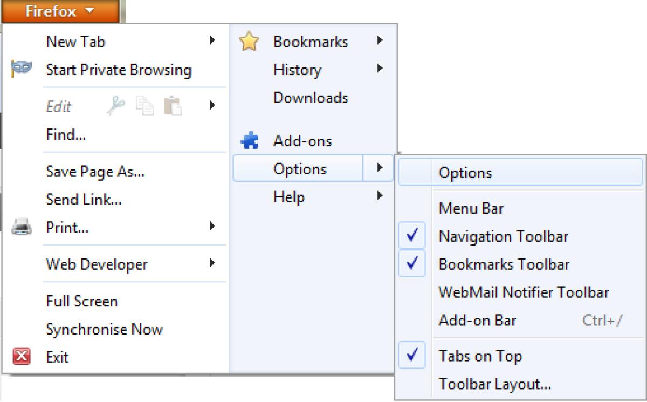Open Toolbar Layout… customization

[x=494, y=384]
